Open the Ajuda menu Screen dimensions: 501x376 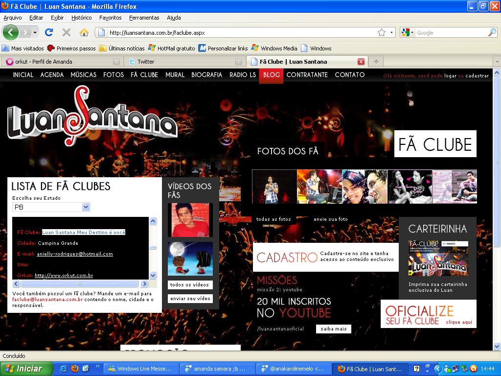(x=174, y=18)
